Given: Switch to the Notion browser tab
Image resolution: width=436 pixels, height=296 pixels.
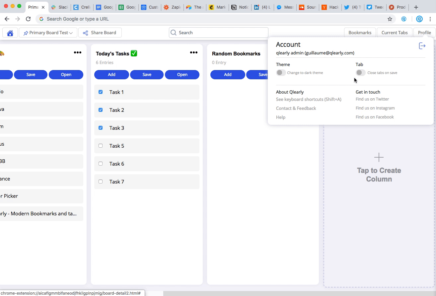Looking at the screenshot, I should coord(240,7).
